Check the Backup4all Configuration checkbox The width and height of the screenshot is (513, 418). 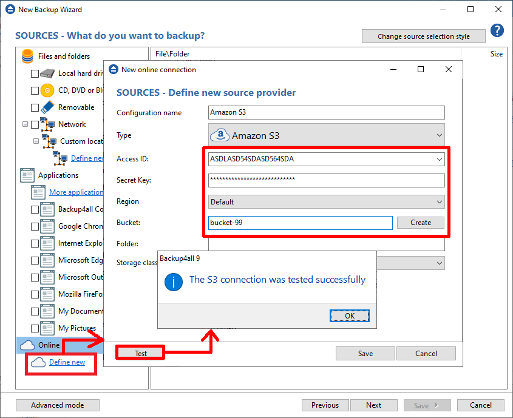coord(35,209)
